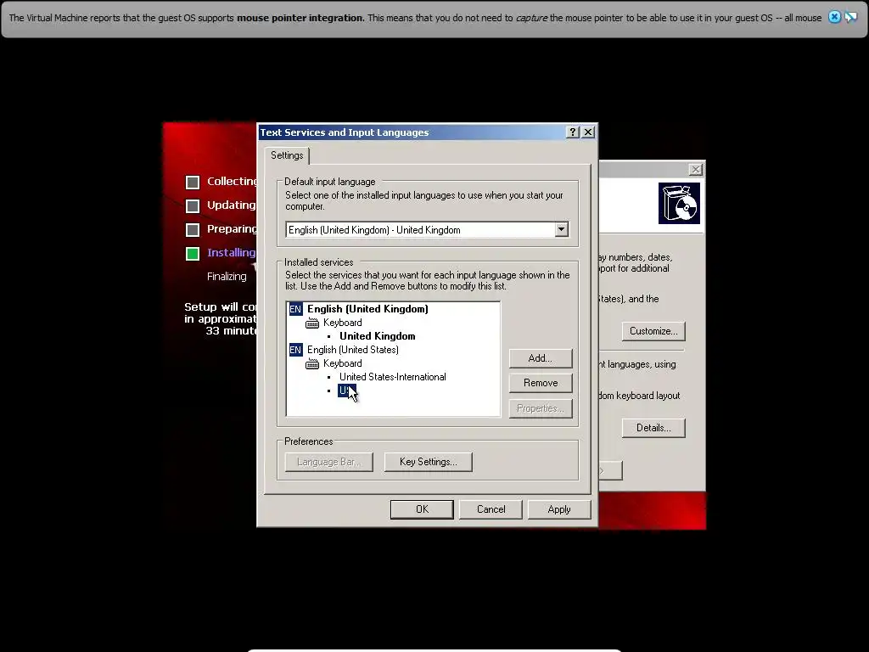Image resolution: width=869 pixels, height=652 pixels.
Task: Click Details... in the background window
Action: (653, 428)
